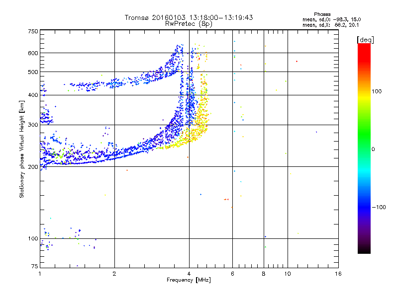The width and height of the screenshot is (398, 298).
Task: Click the 'mean, sd,X: 88.2, 20.1' line
Action: (x=330, y=25)
